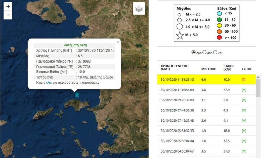Click the popup longitude value 26.7736

(x=84, y=67)
